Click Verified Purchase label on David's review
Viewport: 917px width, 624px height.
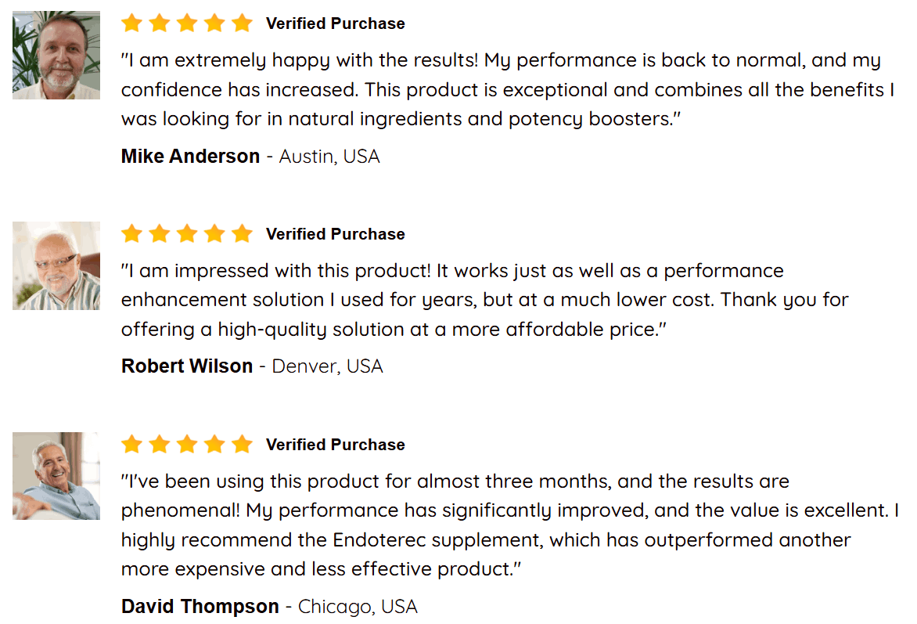[335, 445]
